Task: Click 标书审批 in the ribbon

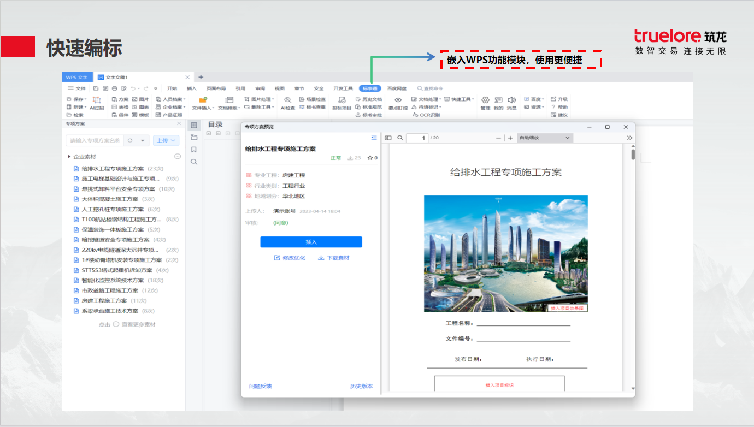Action: click(x=369, y=115)
